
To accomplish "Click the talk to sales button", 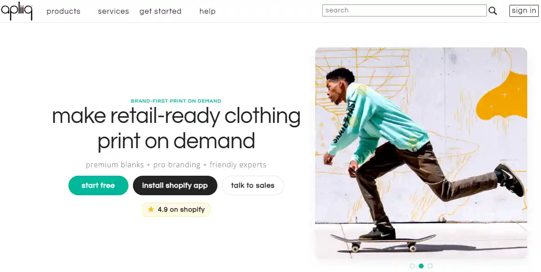I will point(252,185).
